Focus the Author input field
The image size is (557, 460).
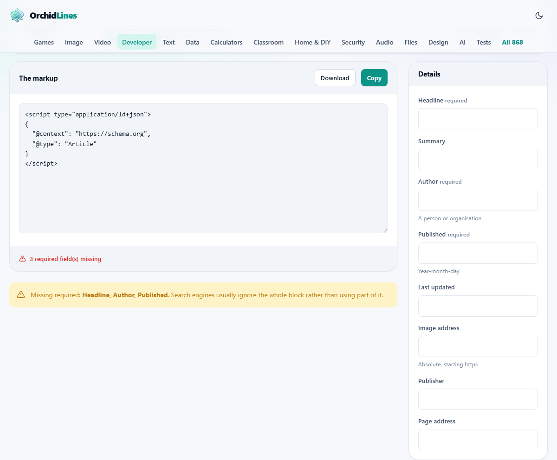tap(478, 200)
